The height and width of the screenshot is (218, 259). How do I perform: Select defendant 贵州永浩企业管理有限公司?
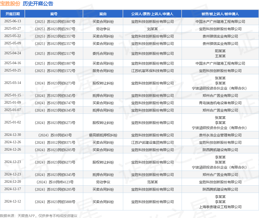(x=220, y=135)
